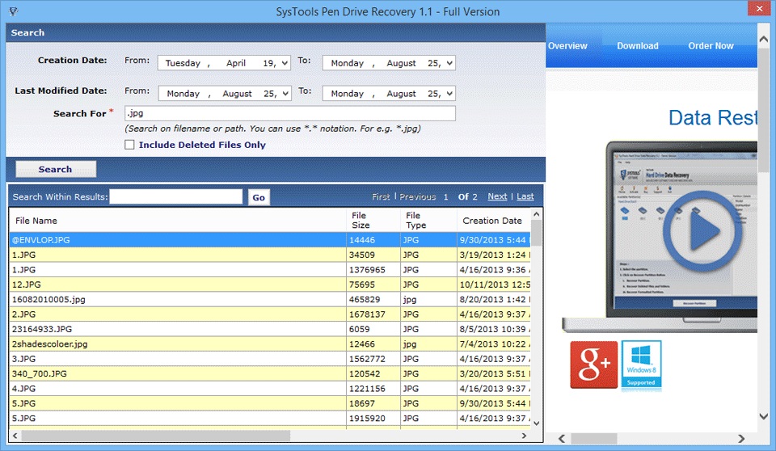Expand Last Modified Date From dropdown

[x=285, y=94]
